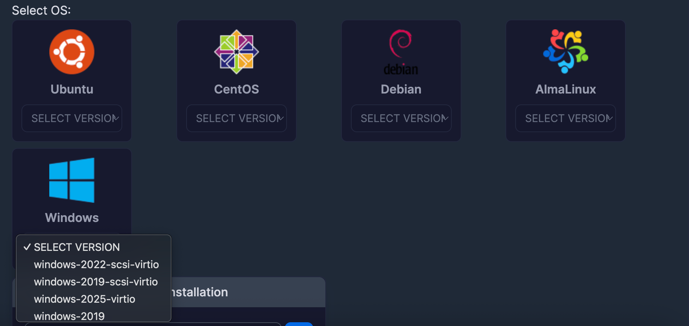This screenshot has width=689, height=326.
Task: Click the Ubuntu card title
Action: pos(72,89)
